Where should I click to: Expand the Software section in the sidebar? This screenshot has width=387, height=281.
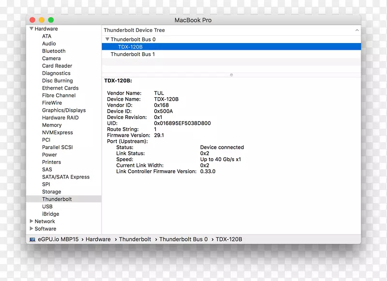click(31, 228)
